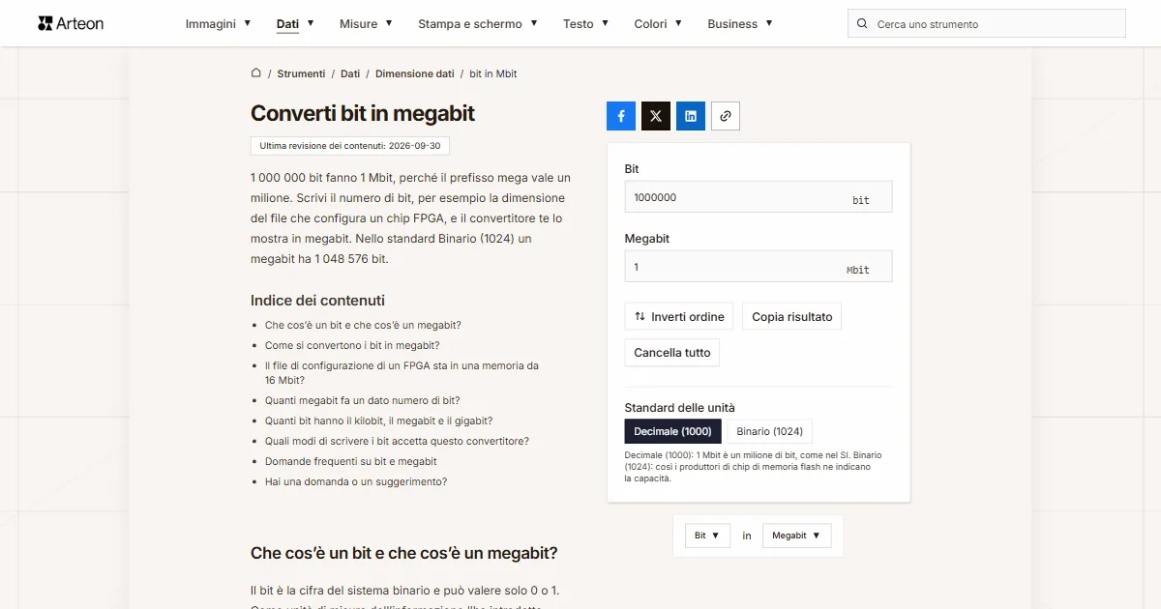Expand the Testo menu
Image resolution: width=1161 pixels, height=609 pixels.
(x=586, y=23)
